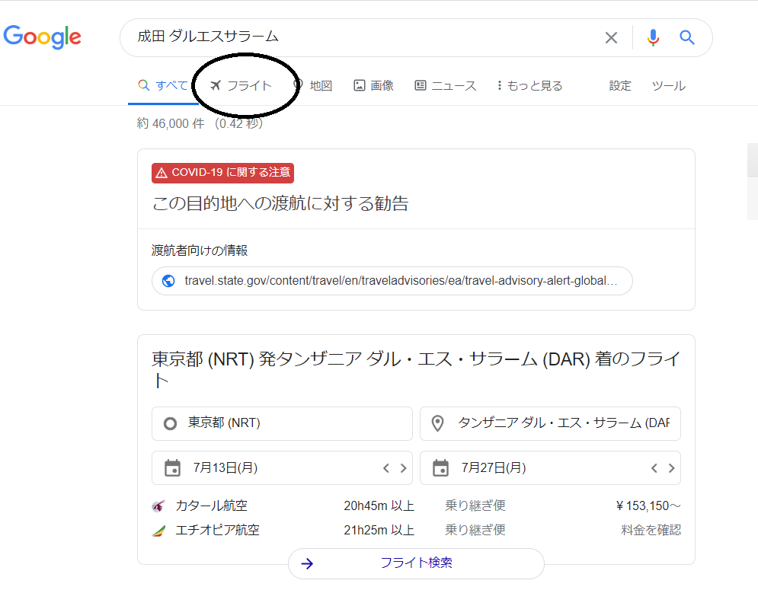Go to previous day for 7月13日(月) departure

pos(385,467)
